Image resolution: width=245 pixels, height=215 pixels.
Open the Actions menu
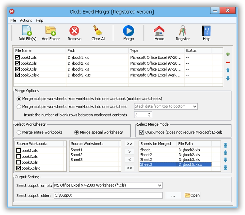click(26, 20)
